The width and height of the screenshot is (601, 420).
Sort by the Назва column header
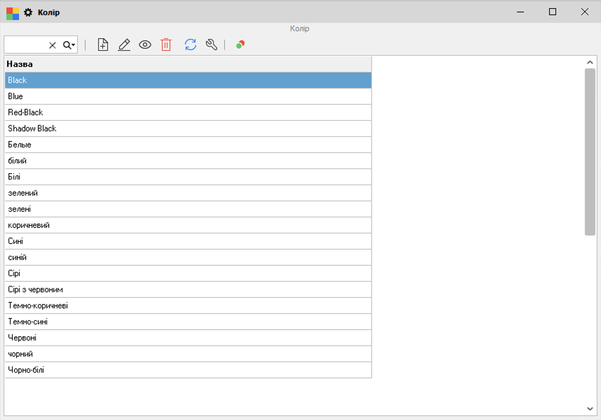coord(188,64)
